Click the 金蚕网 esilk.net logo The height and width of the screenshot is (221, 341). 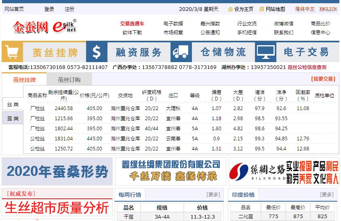[44, 27]
